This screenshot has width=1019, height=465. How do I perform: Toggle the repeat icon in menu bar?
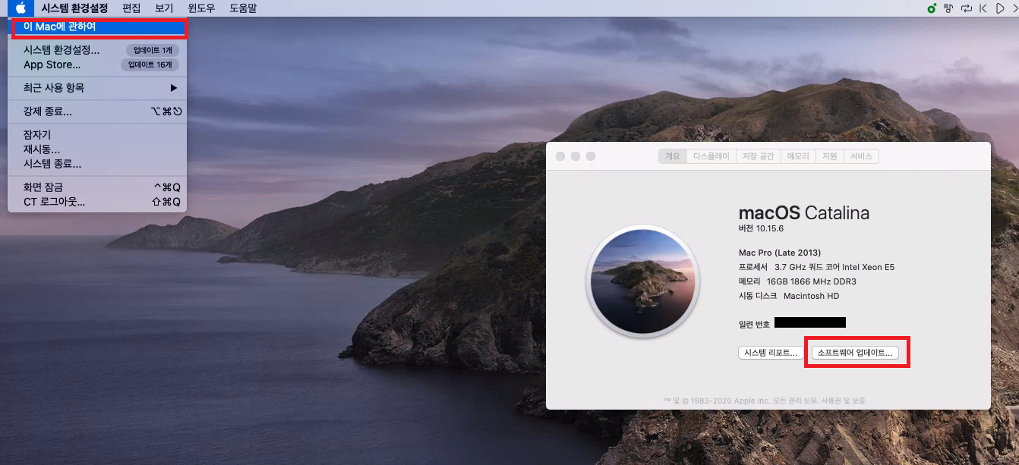click(967, 8)
